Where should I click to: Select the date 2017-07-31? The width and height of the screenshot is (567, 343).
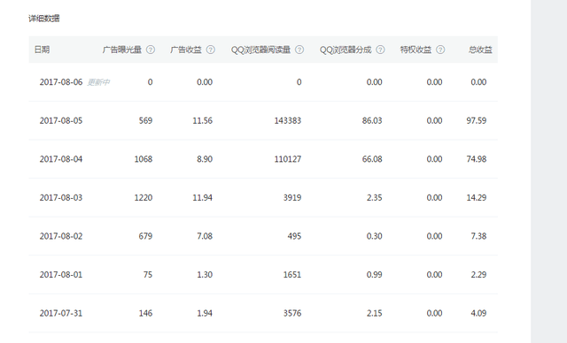click(x=61, y=313)
